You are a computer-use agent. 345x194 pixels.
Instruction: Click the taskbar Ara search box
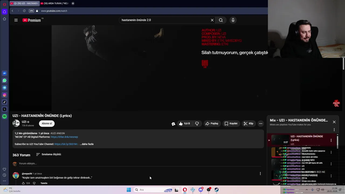coord(153,190)
